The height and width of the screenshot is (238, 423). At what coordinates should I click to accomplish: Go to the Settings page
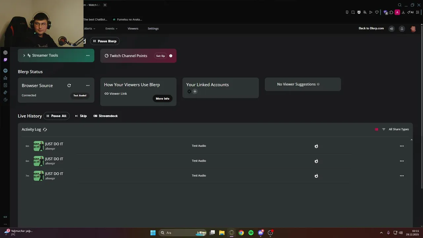(x=153, y=29)
